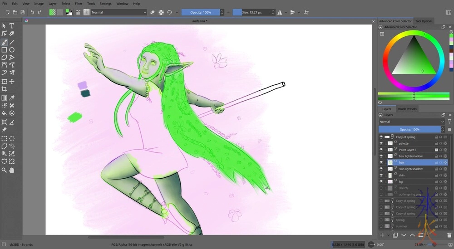Hide the palette layer
This screenshot has width=454, height=249.
pyautogui.click(x=381, y=143)
